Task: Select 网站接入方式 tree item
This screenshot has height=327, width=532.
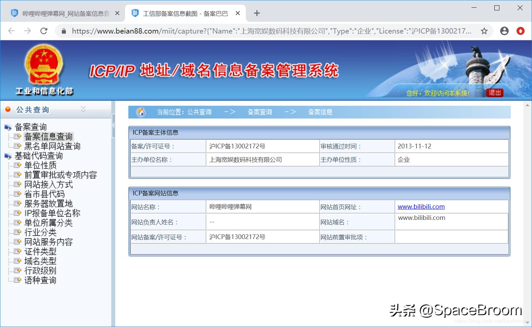Action: (48, 184)
